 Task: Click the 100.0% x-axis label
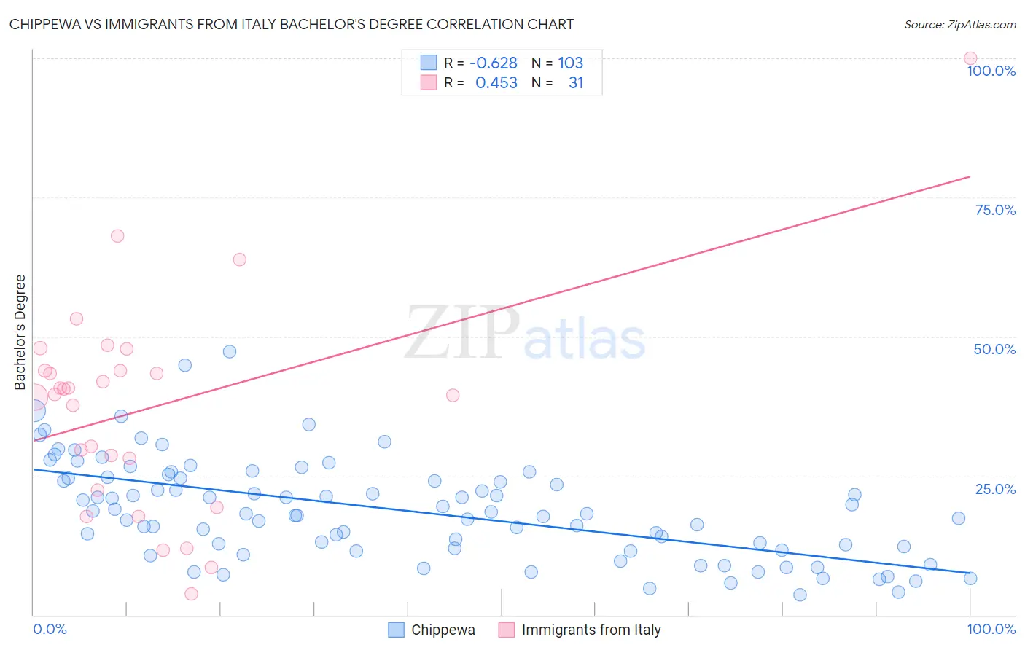pos(991,629)
